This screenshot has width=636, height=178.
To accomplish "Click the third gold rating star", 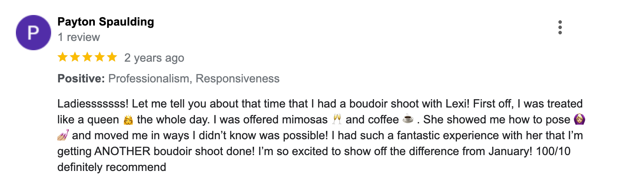I will click(87, 57).
